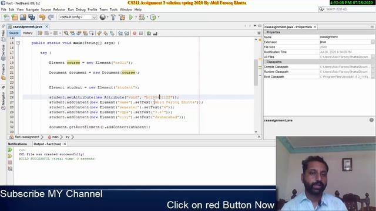Click the Open Project toolbar icon

tap(23, 17)
